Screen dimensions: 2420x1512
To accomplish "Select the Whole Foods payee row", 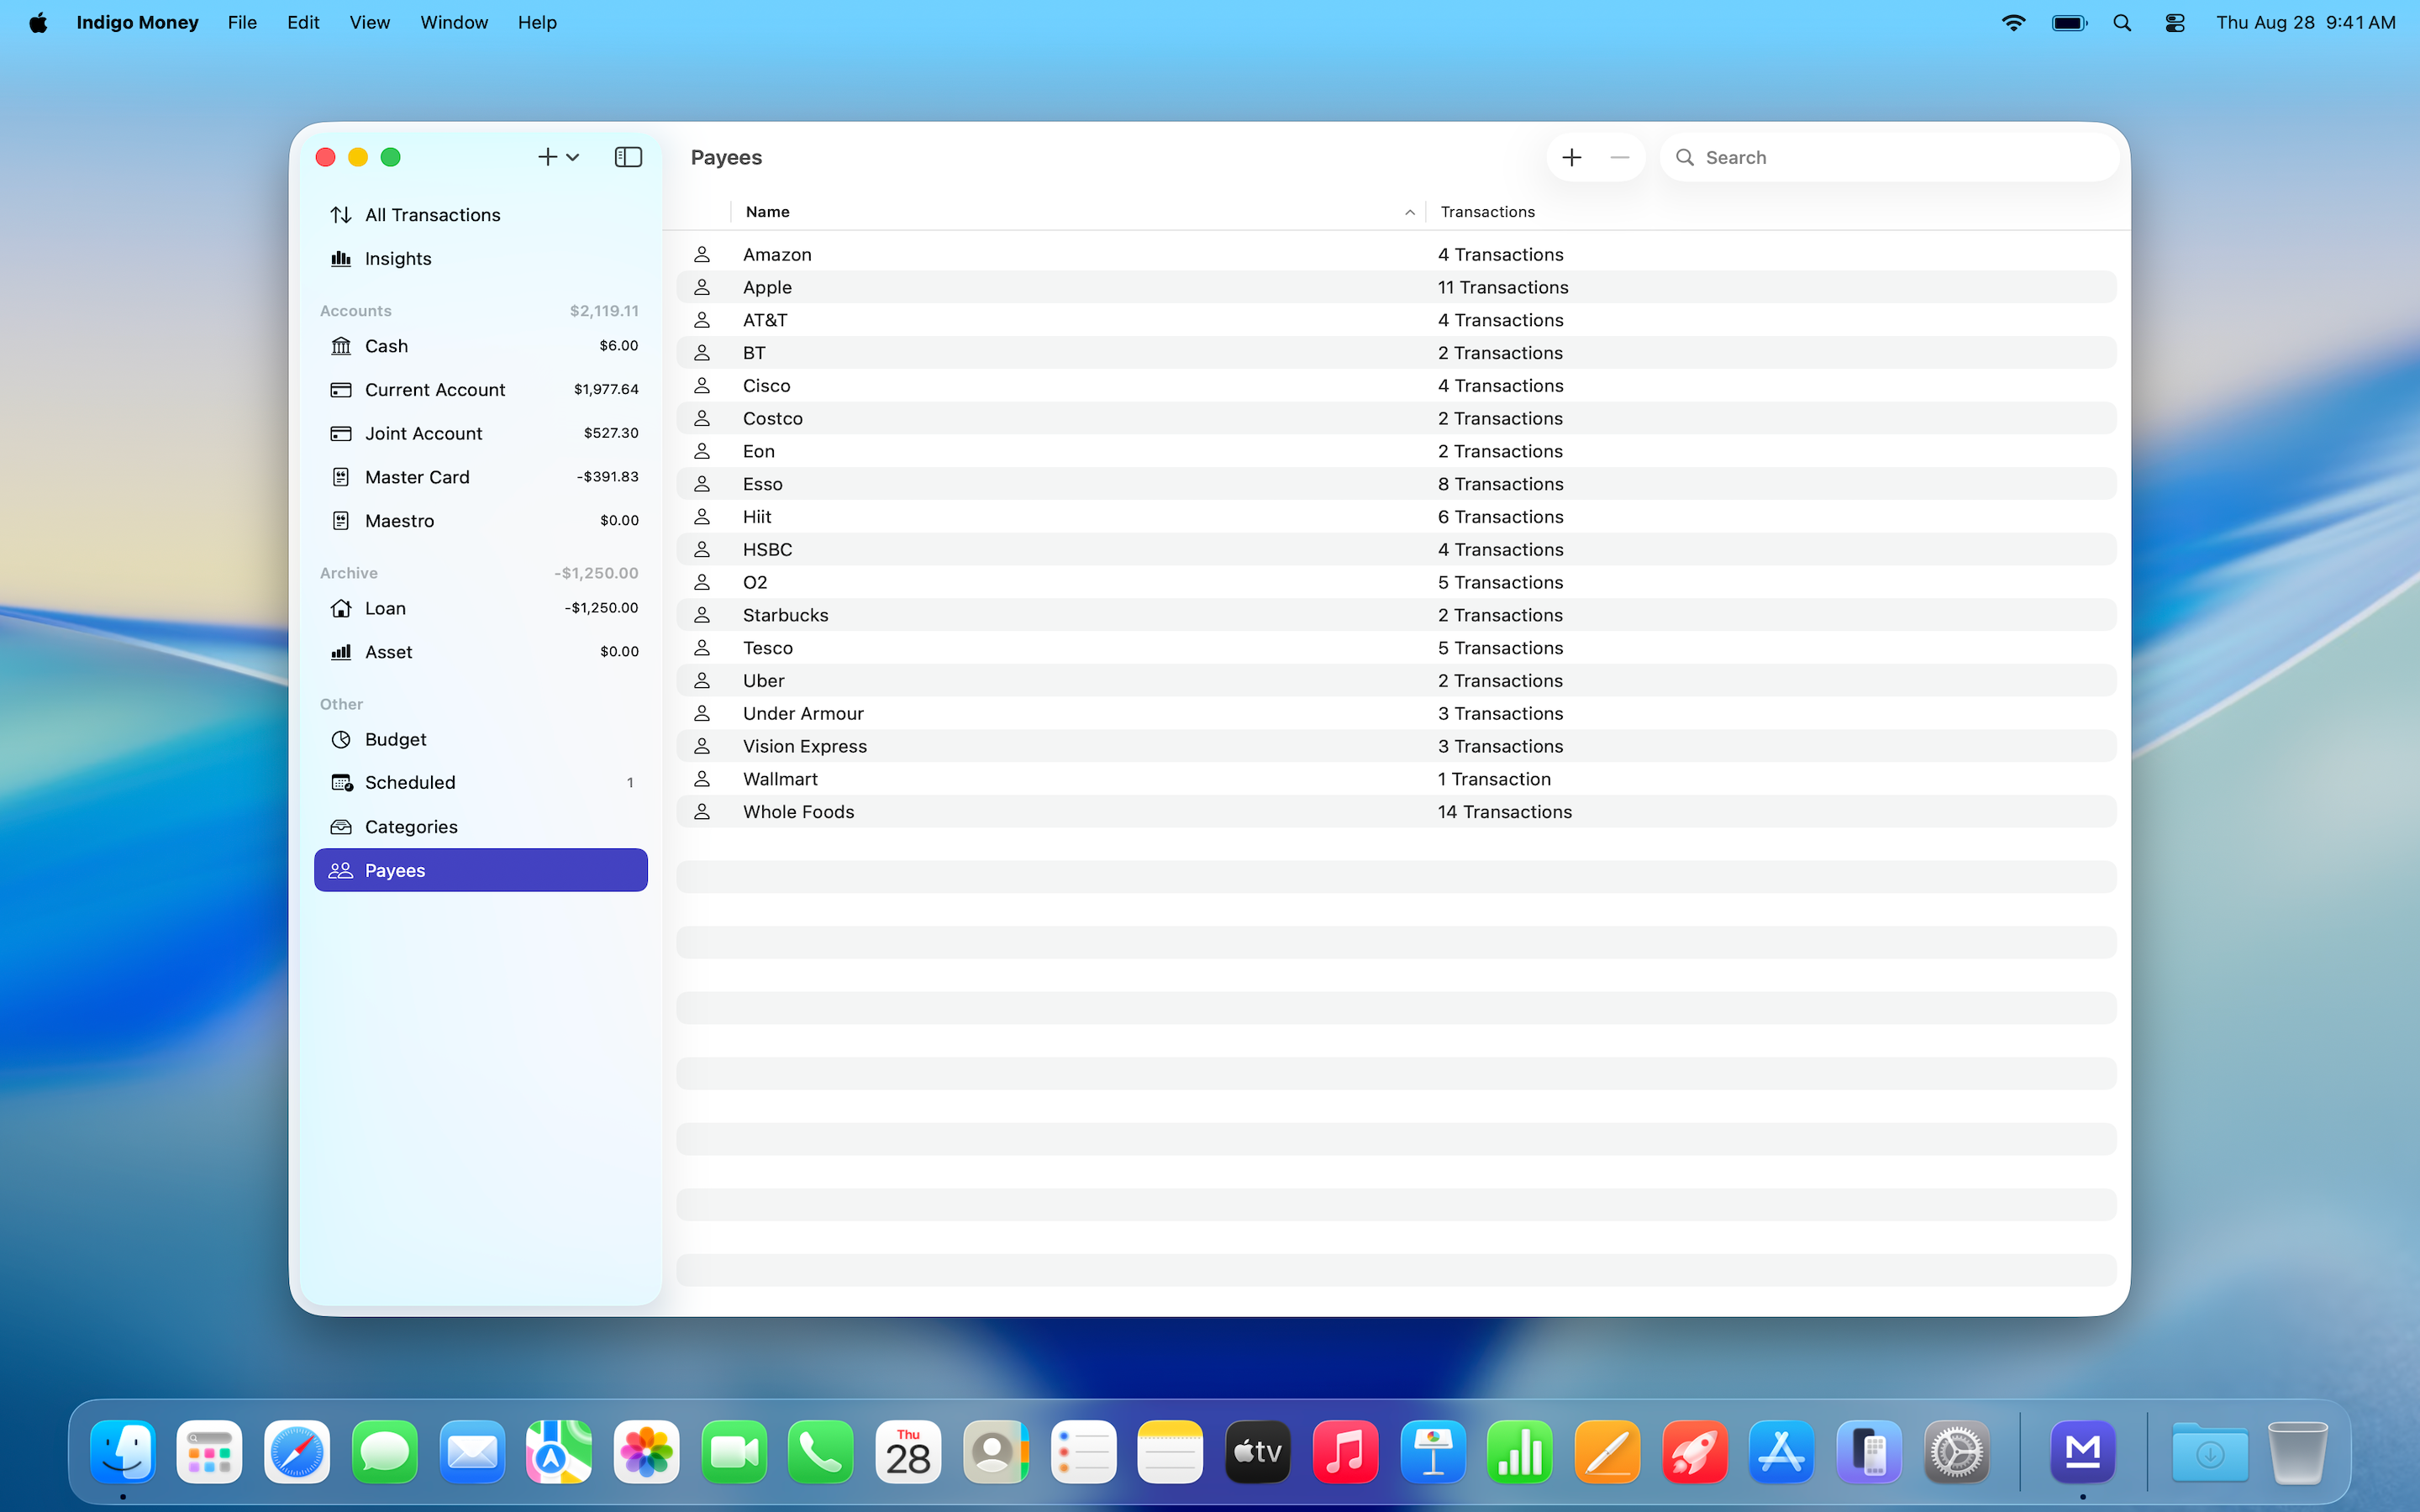I will [x=1396, y=812].
